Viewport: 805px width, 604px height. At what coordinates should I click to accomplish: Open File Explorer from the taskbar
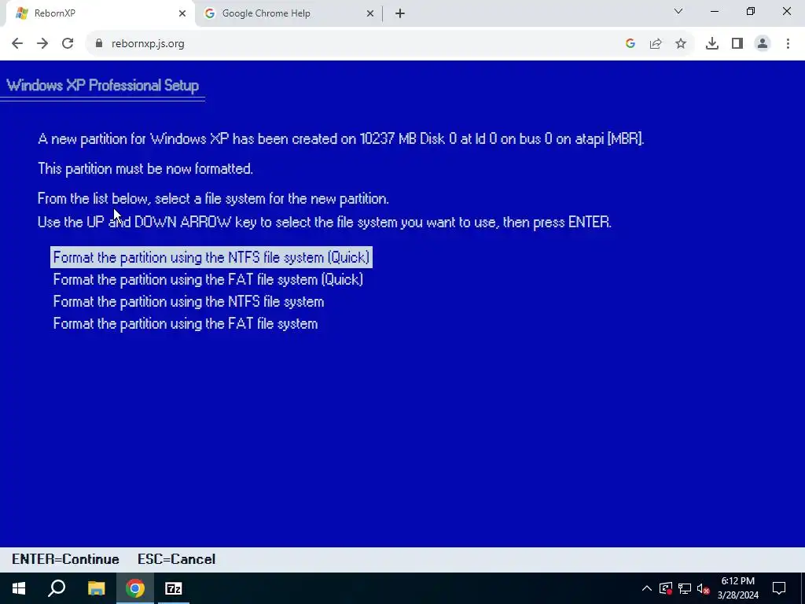96,588
